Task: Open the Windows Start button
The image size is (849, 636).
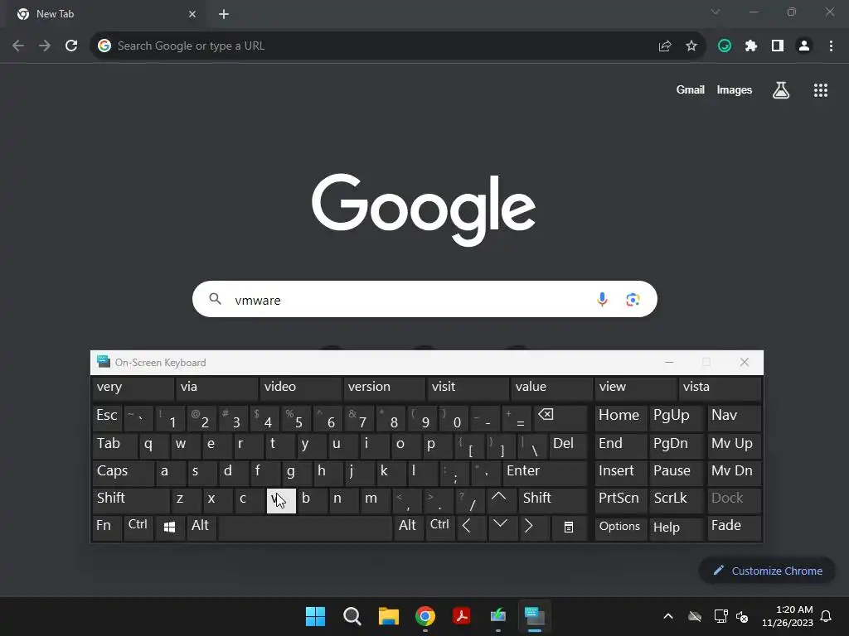Action: [x=315, y=616]
